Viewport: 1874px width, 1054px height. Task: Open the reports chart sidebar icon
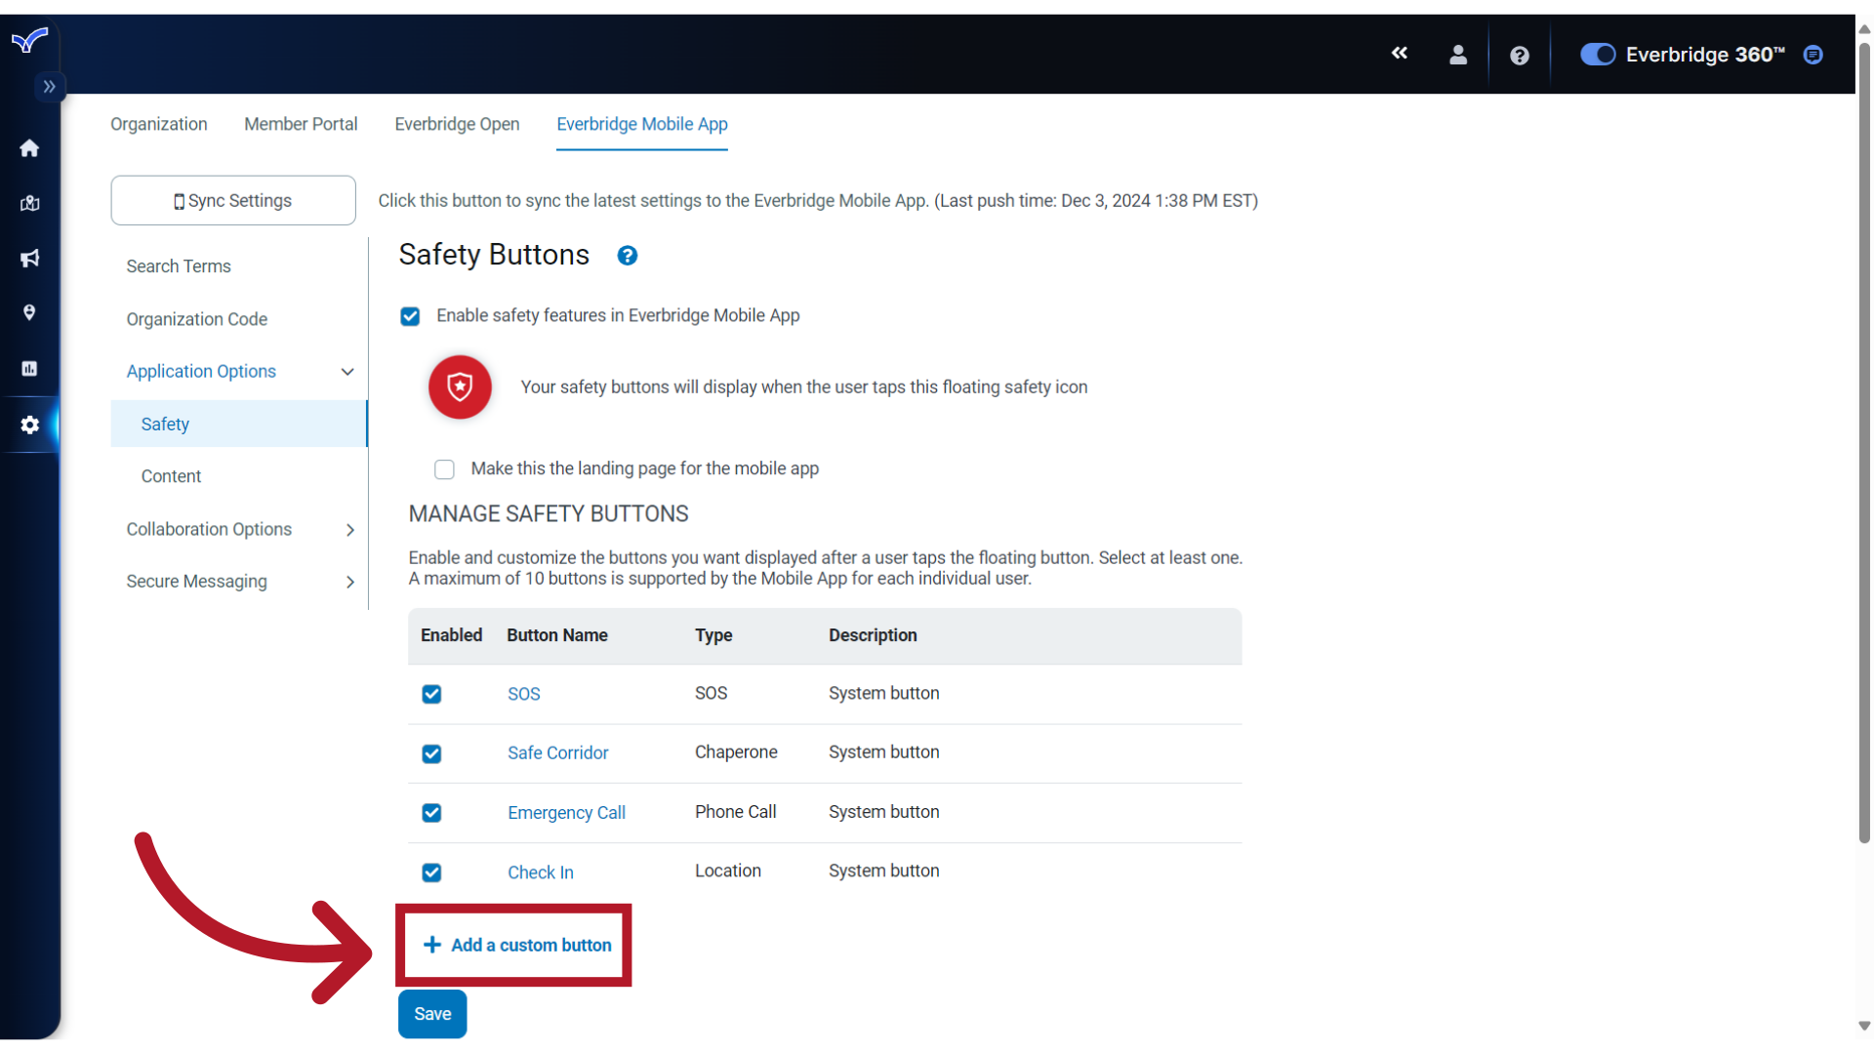29,369
